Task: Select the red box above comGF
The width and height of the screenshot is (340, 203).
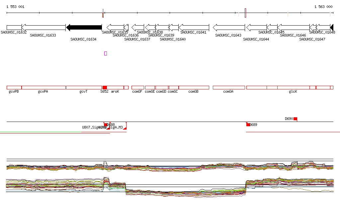Action: click(138, 88)
